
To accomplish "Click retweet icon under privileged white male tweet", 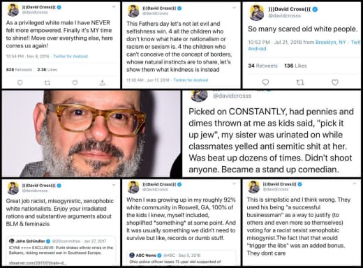I will tap(47, 82).
